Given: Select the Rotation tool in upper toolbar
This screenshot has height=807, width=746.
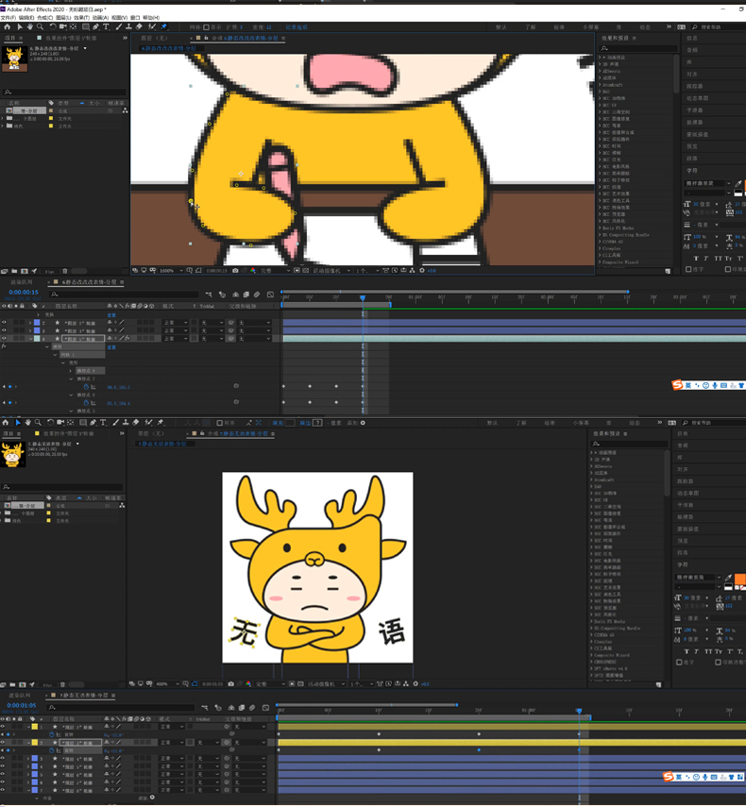Looking at the screenshot, I should point(53,26).
